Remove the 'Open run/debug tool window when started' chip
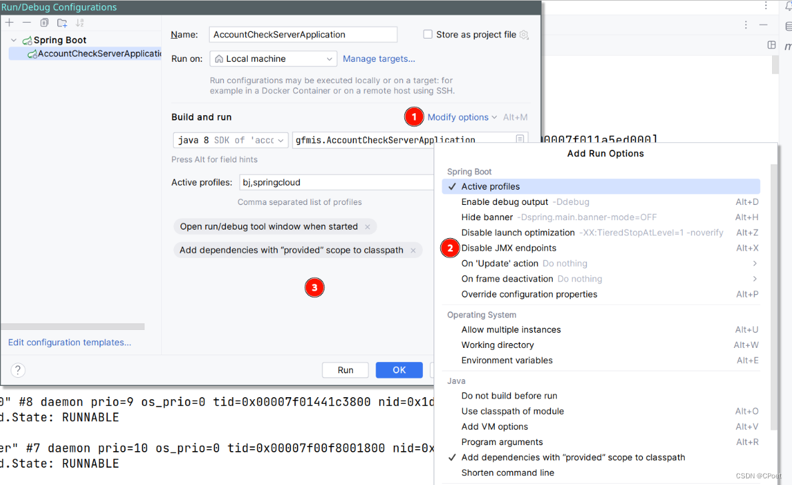Viewport: 792px width, 485px height. point(368,227)
